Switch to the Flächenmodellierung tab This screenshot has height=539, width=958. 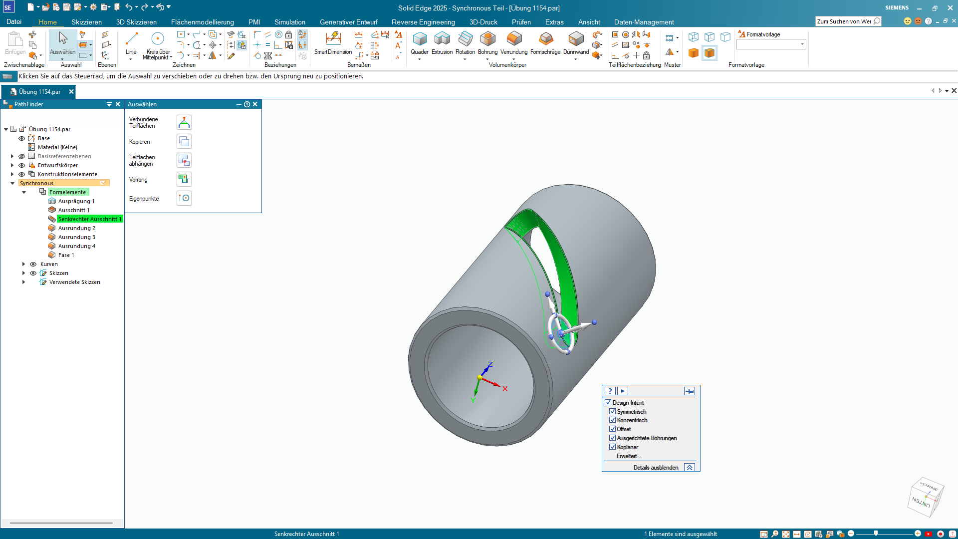pos(203,22)
